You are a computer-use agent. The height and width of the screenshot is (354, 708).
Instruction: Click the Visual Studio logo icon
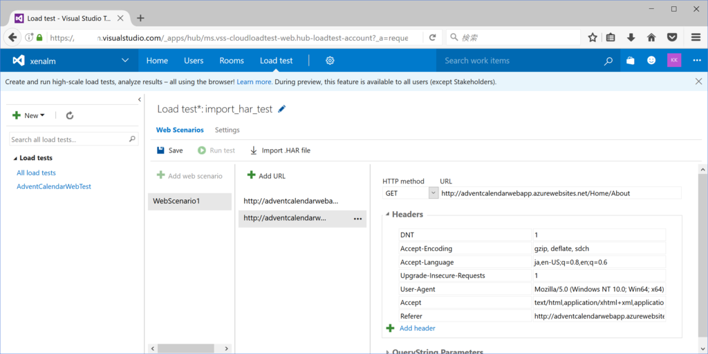tap(19, 60)
